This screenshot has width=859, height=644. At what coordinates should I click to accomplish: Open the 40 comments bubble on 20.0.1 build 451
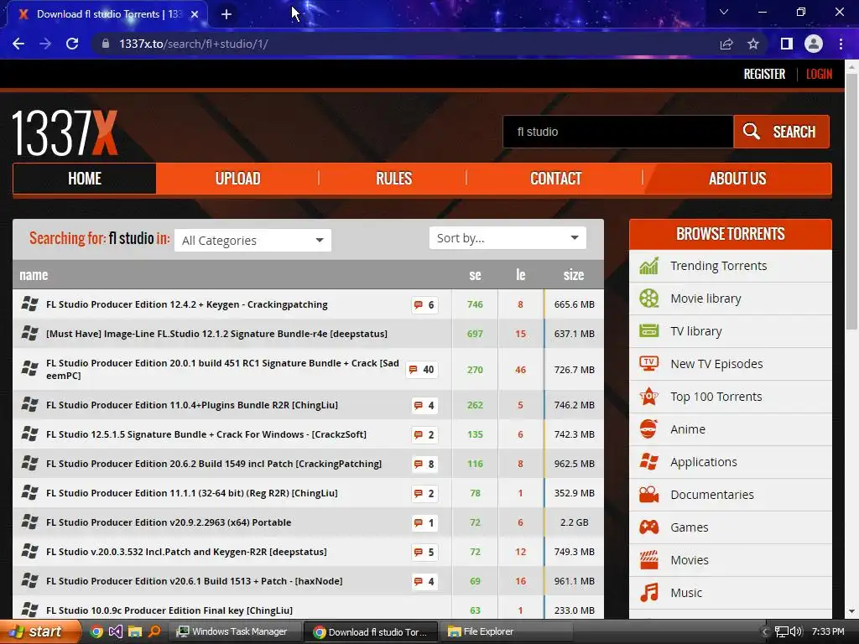421,370
